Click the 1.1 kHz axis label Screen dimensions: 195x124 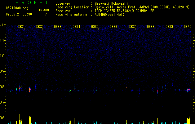(x=2, y=40)
